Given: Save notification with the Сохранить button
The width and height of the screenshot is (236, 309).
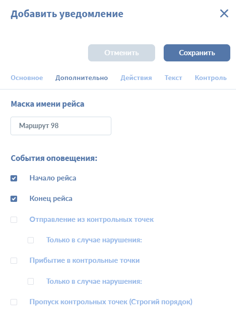Looking at the screenshot, I should tap(197, 53).
